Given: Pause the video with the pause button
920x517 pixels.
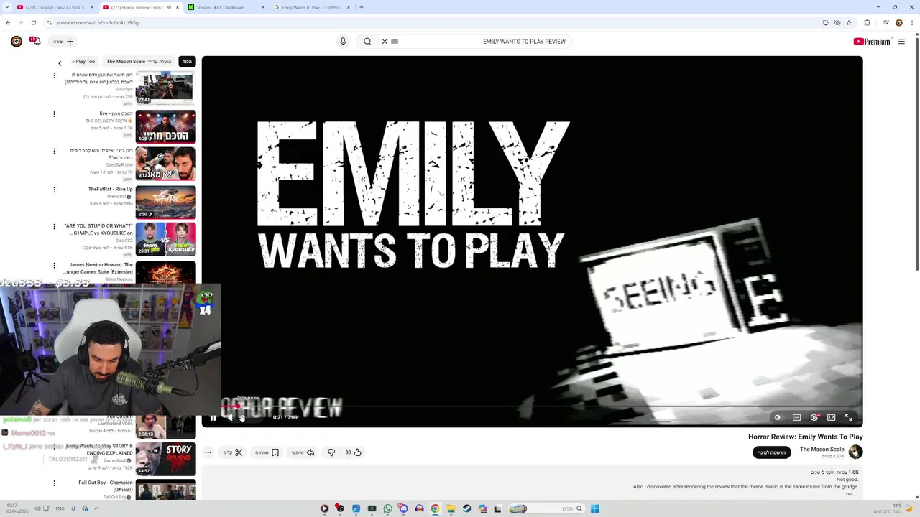Looking at the screenshot, I should tap(213, 417).
